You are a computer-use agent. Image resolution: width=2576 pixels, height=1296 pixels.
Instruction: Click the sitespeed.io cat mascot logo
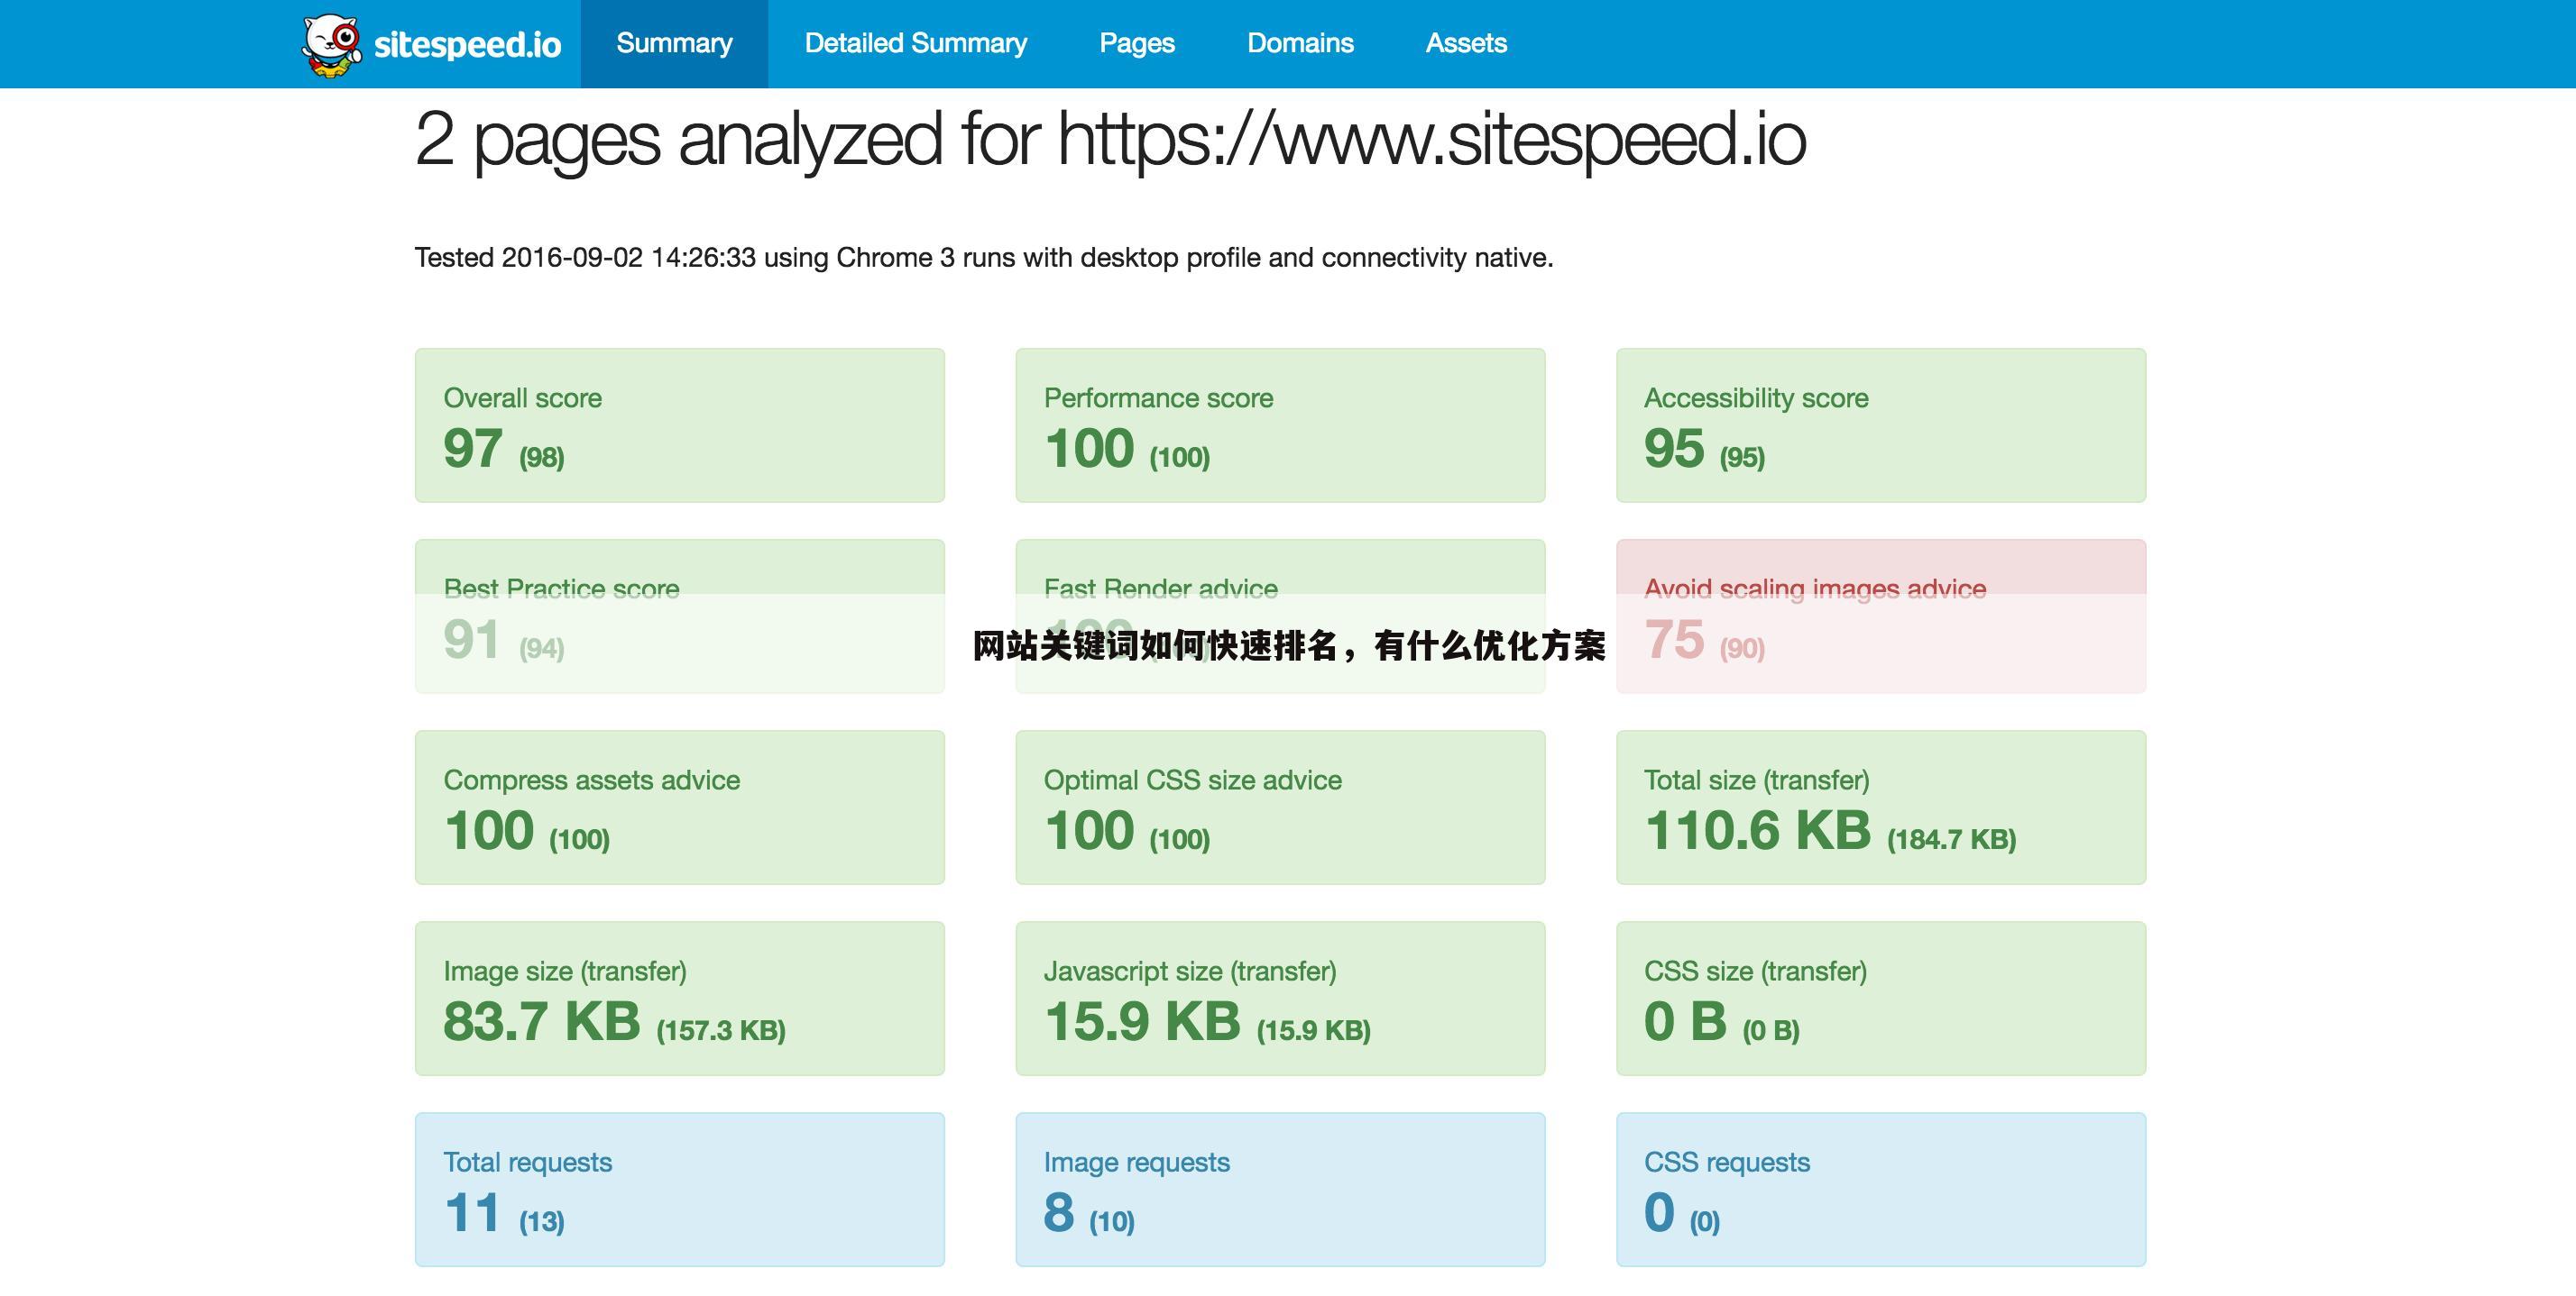(x=331, y=45)
